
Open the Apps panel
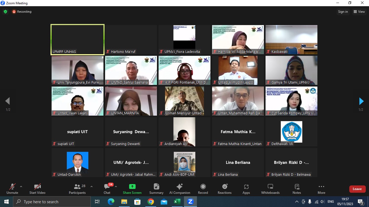(x=246, y=189)
